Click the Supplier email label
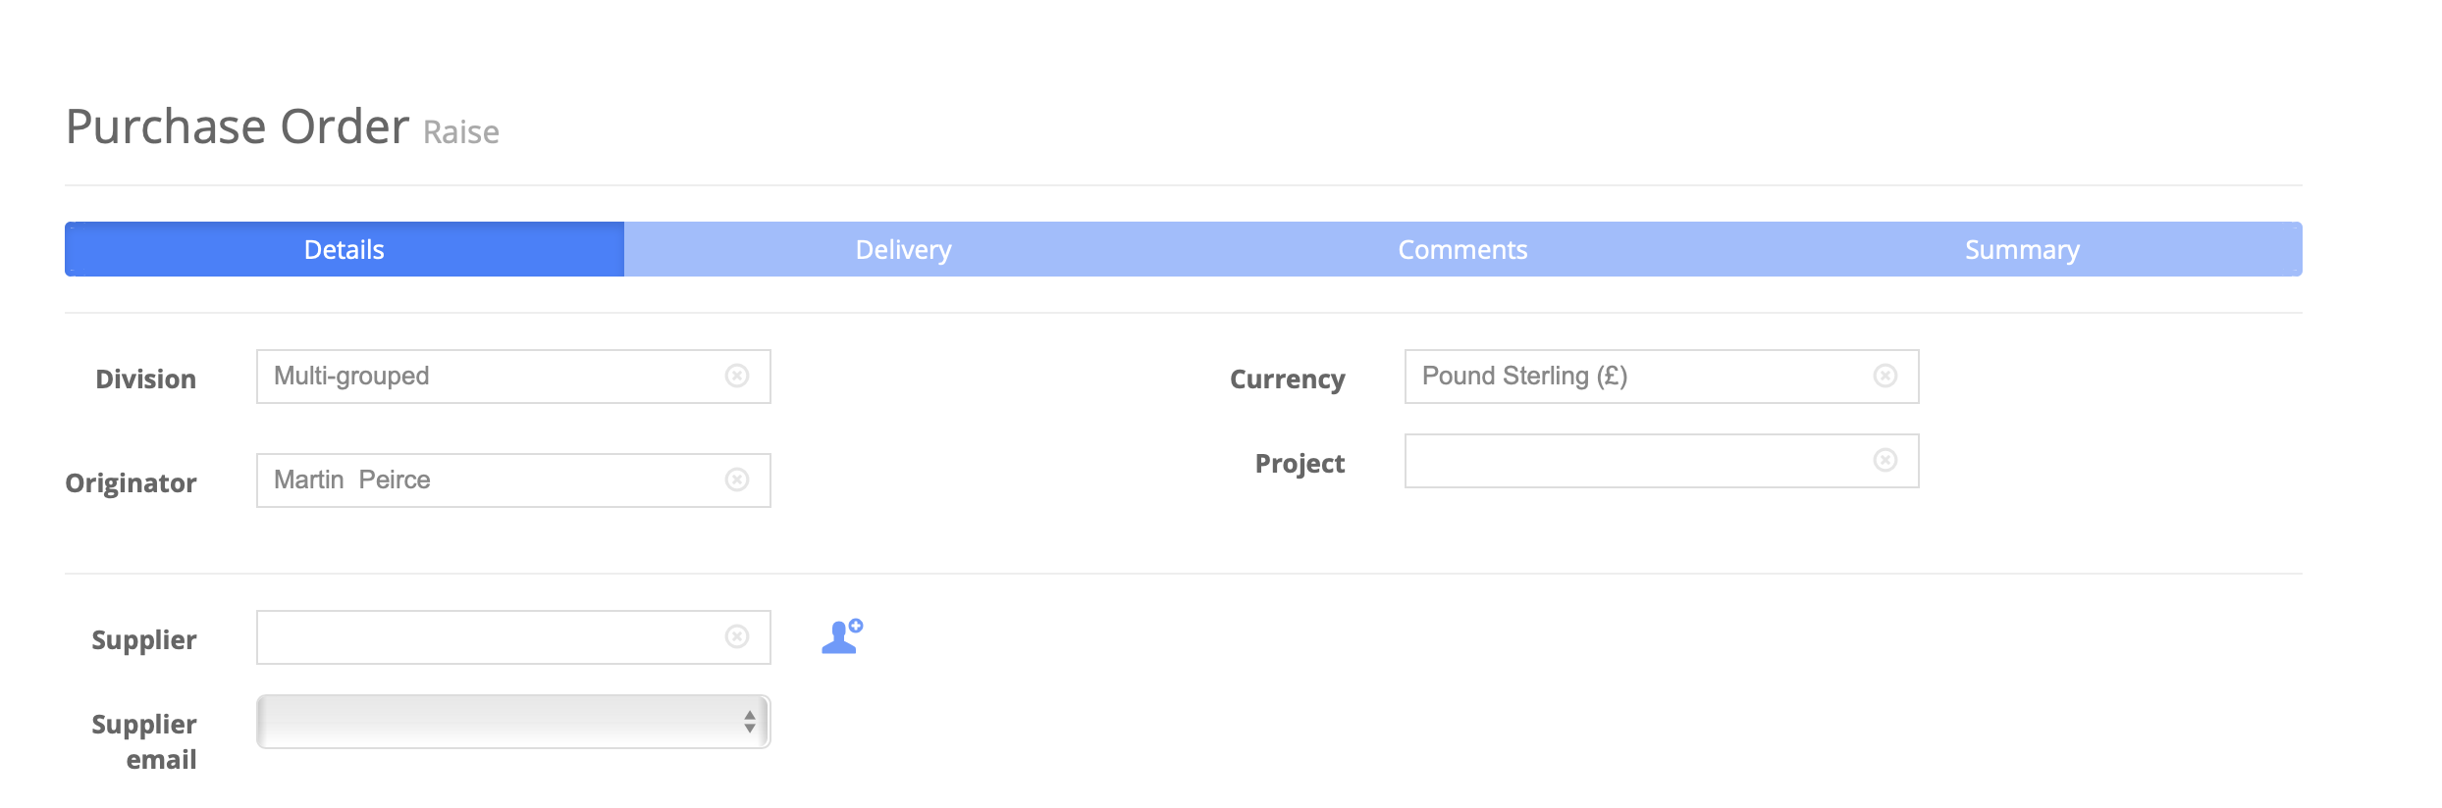The width and height of the screenshot is (2442, 808). [144, 741]
